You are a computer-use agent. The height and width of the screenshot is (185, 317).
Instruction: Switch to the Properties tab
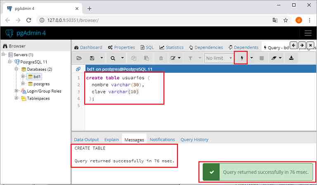point(121,47)
